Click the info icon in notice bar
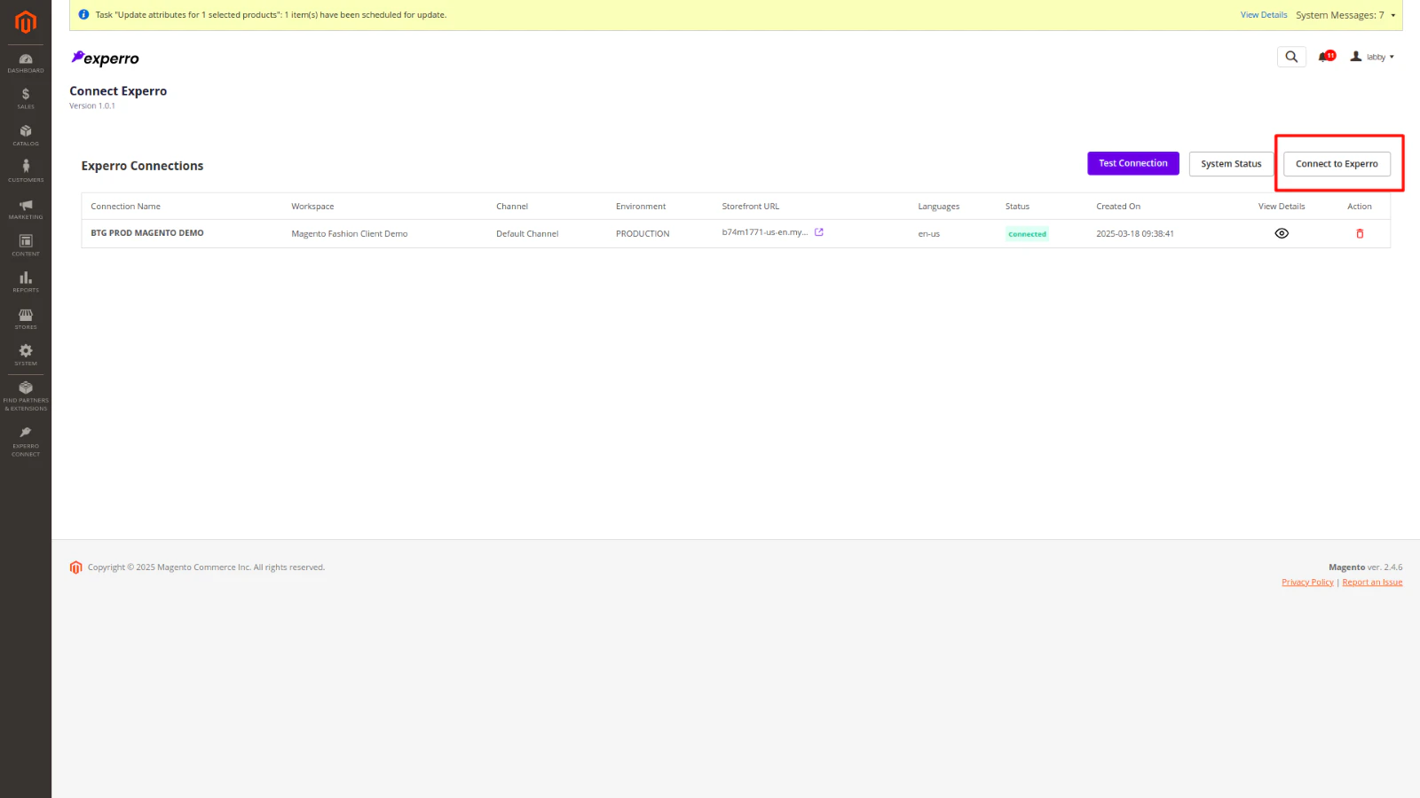 (x=83, y=15)
